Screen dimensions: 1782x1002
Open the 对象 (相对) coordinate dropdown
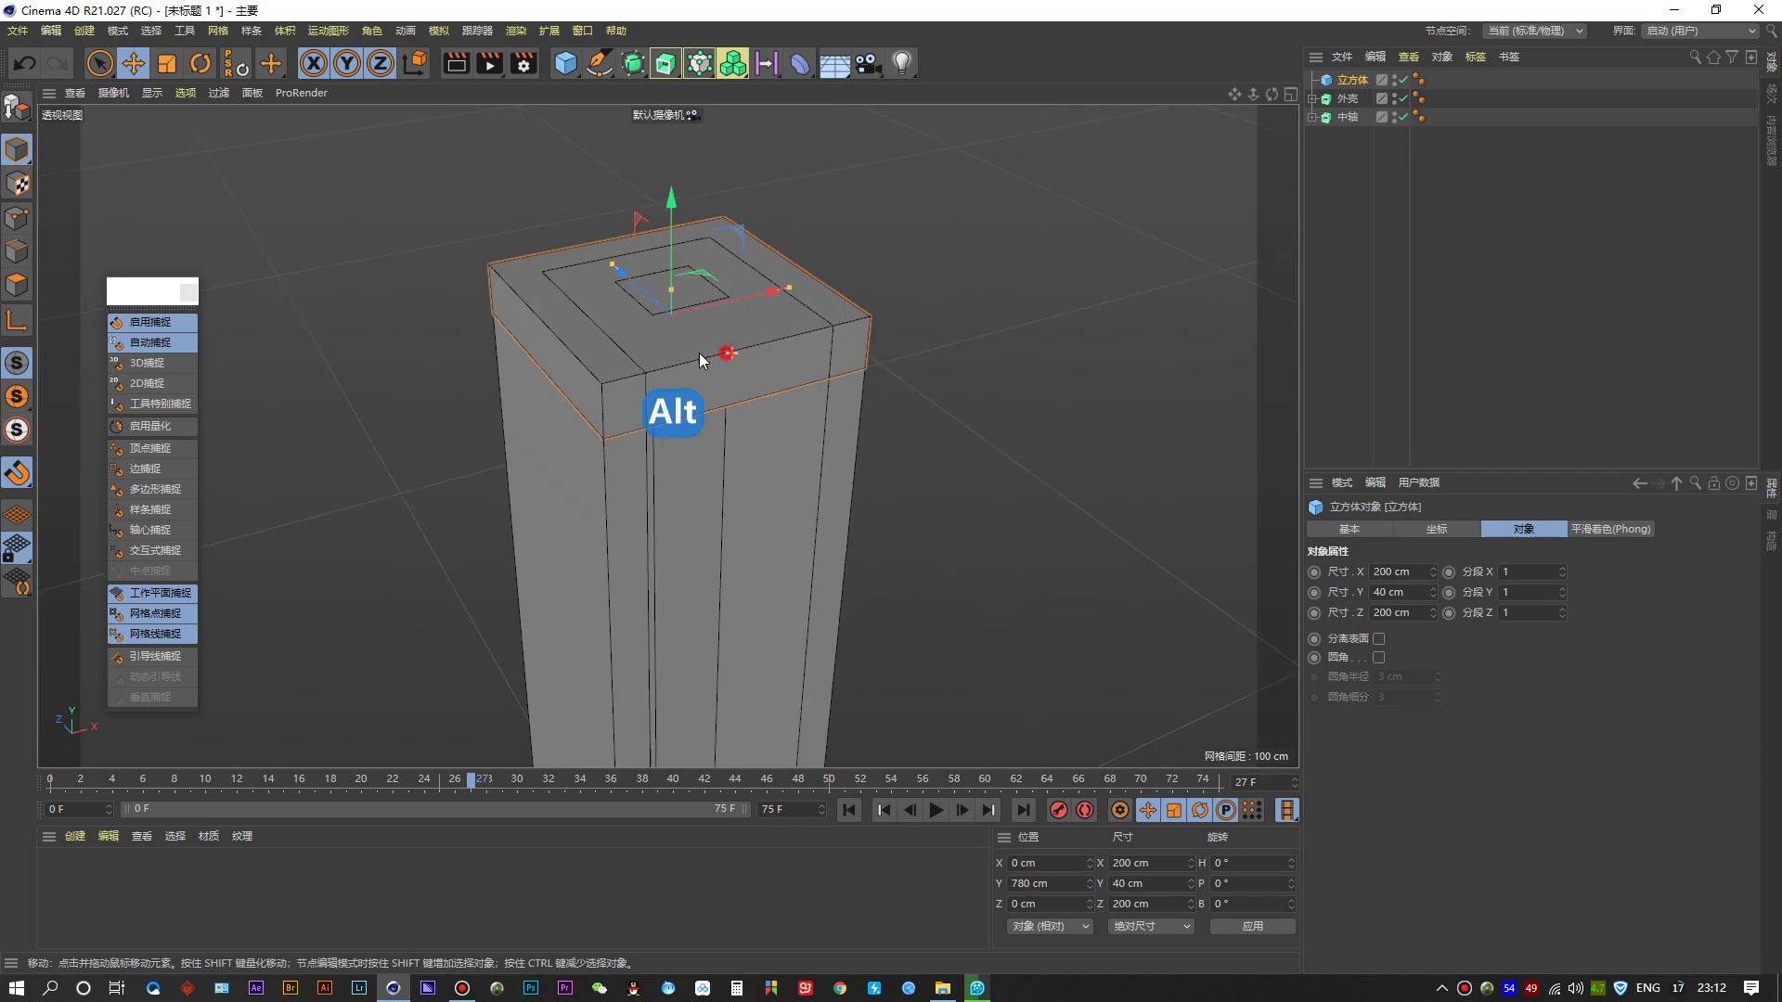1050,926
